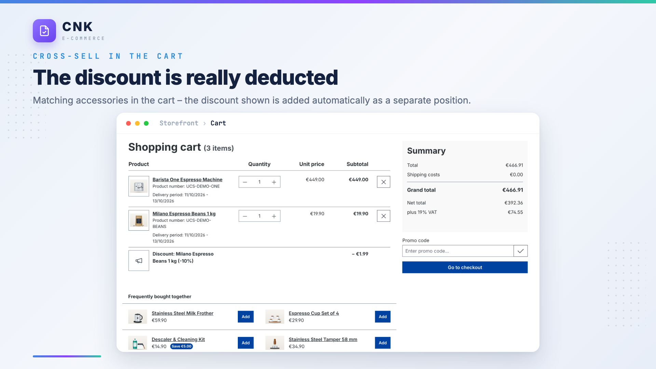Open Espresso Cup Set of 4 link

pos(314,313)
